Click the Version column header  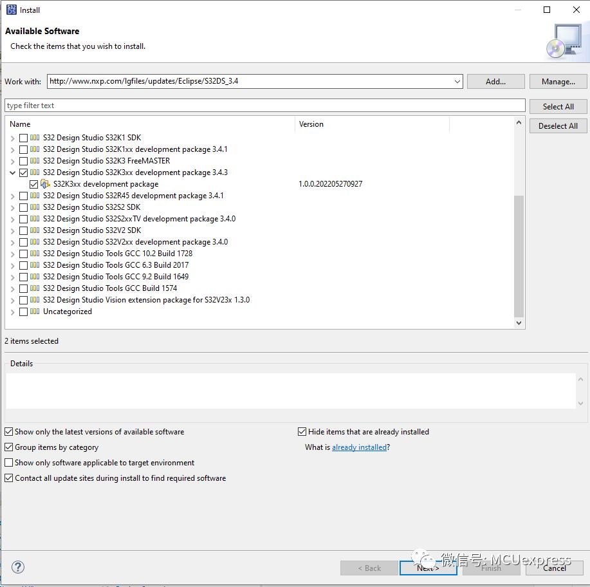[x=372, y=124]
